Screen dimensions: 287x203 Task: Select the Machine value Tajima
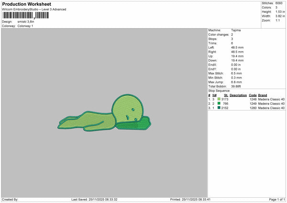coord(236,30)
